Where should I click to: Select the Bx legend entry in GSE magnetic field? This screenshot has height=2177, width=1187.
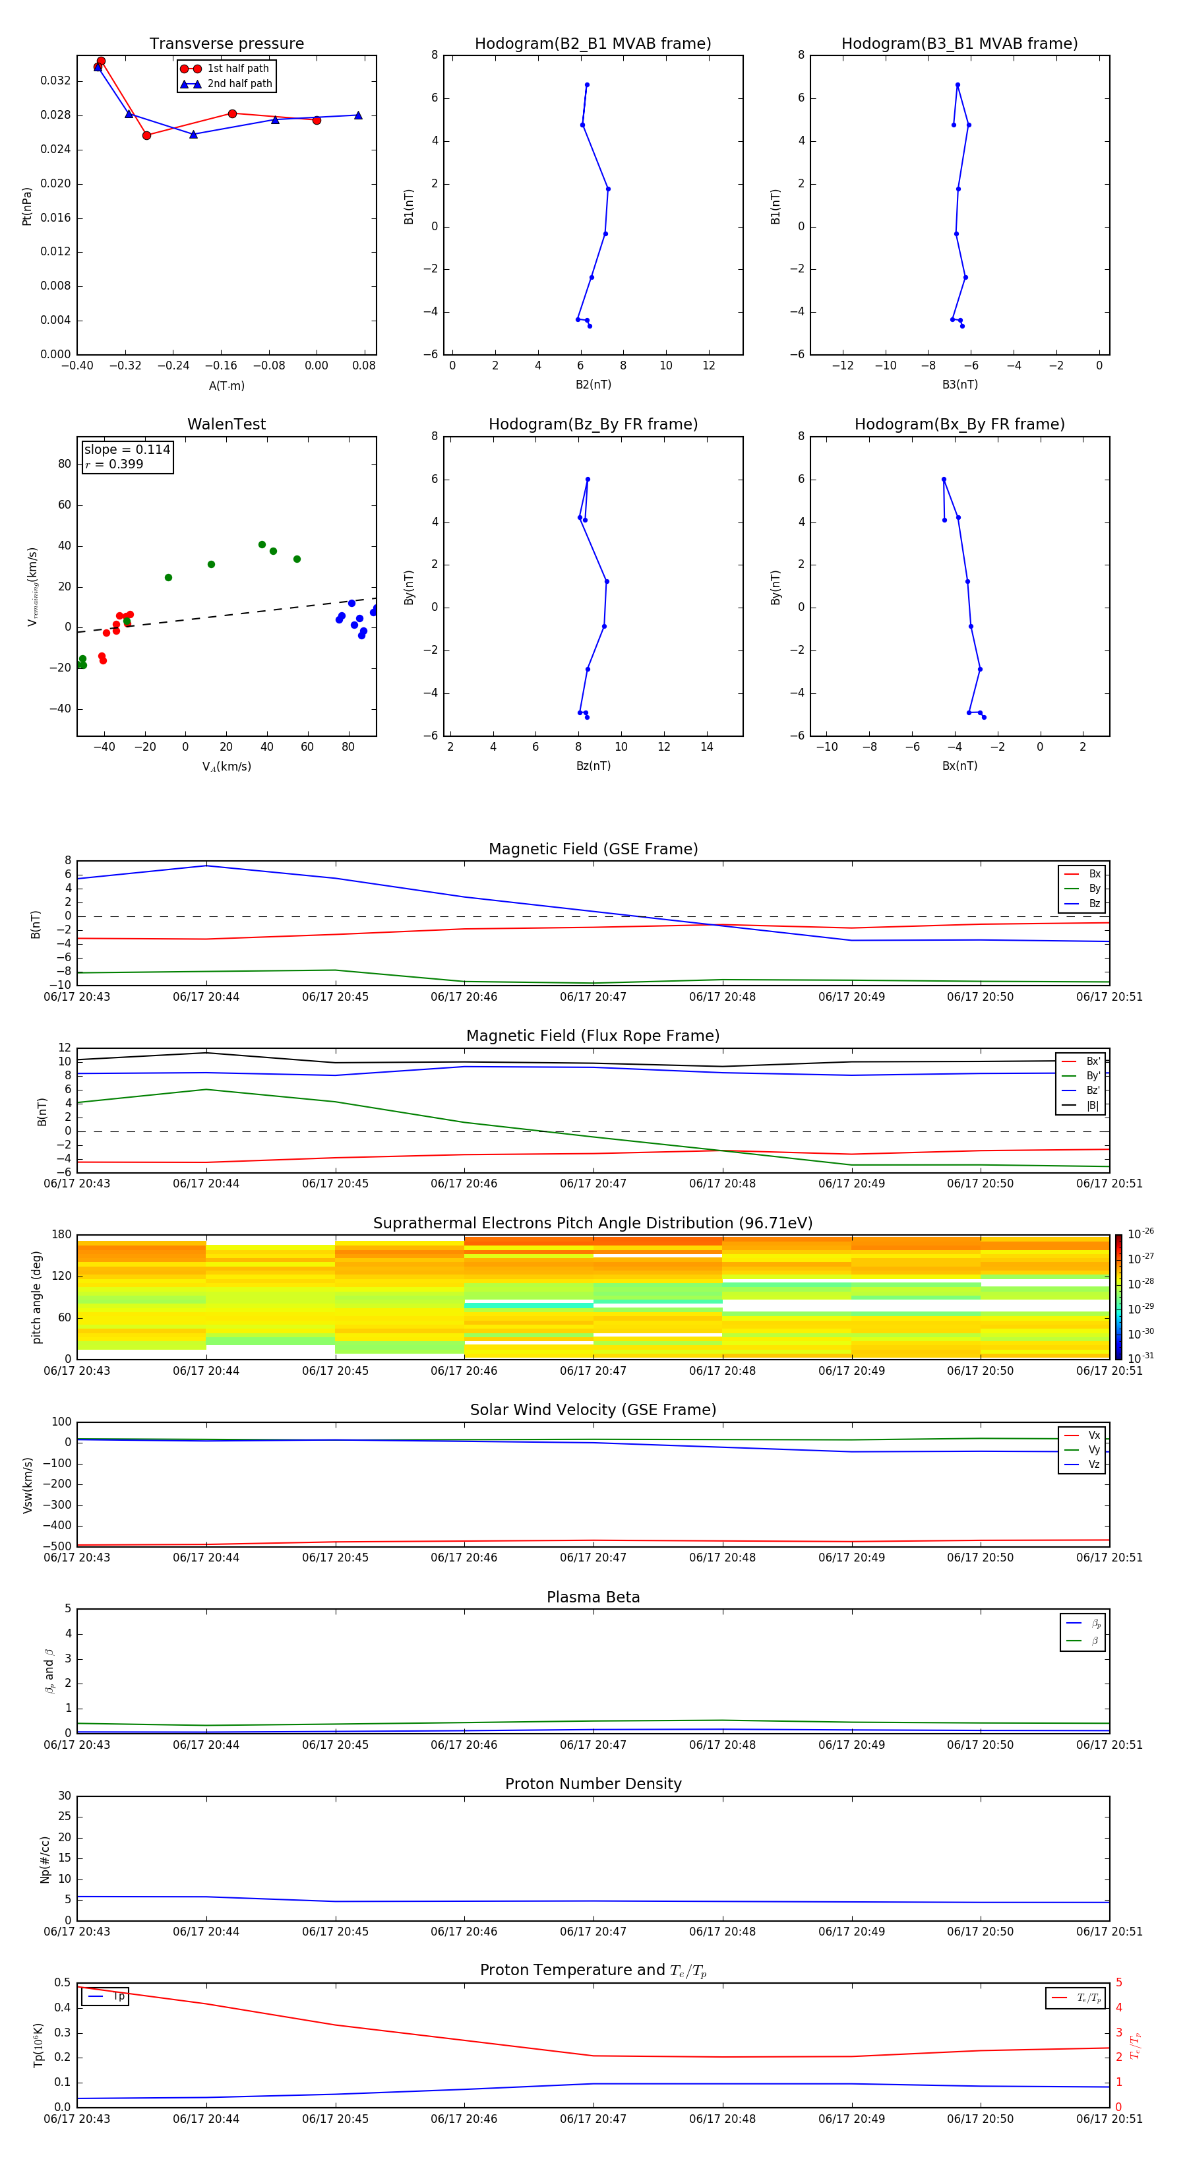point(1082,874)
